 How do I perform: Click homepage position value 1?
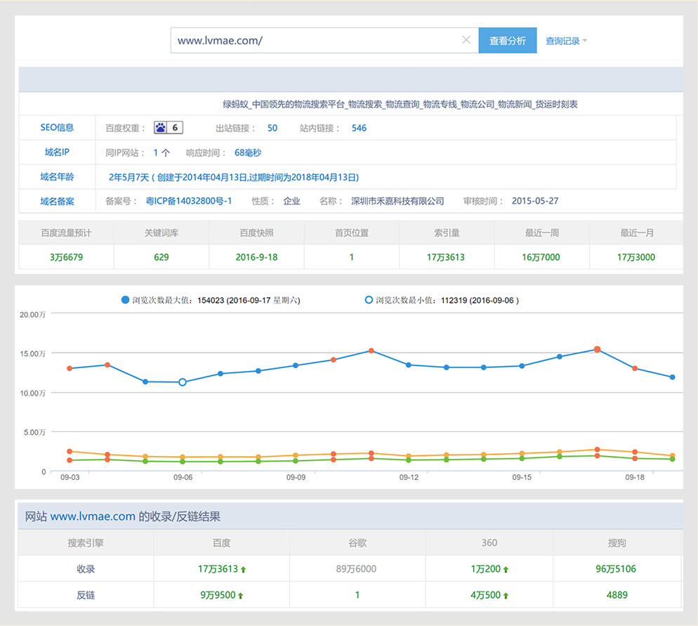coord(351,257)
